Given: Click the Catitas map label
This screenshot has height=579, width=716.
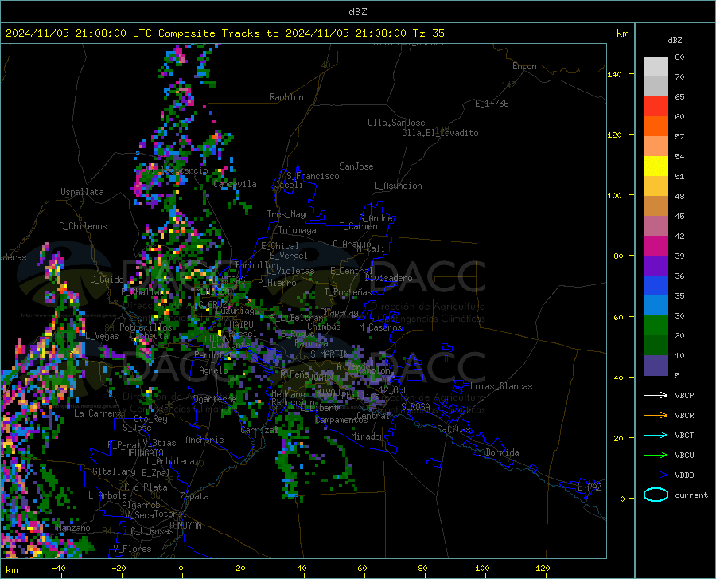Looking at the screenshot, I should 453,429.
